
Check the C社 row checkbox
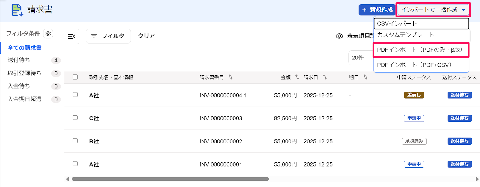coord(75,118)
